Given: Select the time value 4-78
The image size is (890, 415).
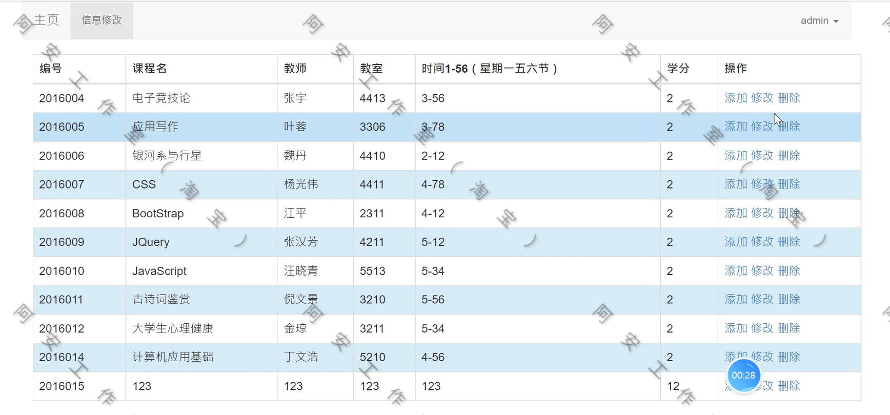Looking at the screenshot, I should [433, 184].
